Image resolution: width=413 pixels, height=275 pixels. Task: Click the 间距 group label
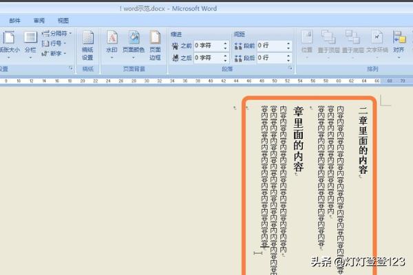point(239,34)
